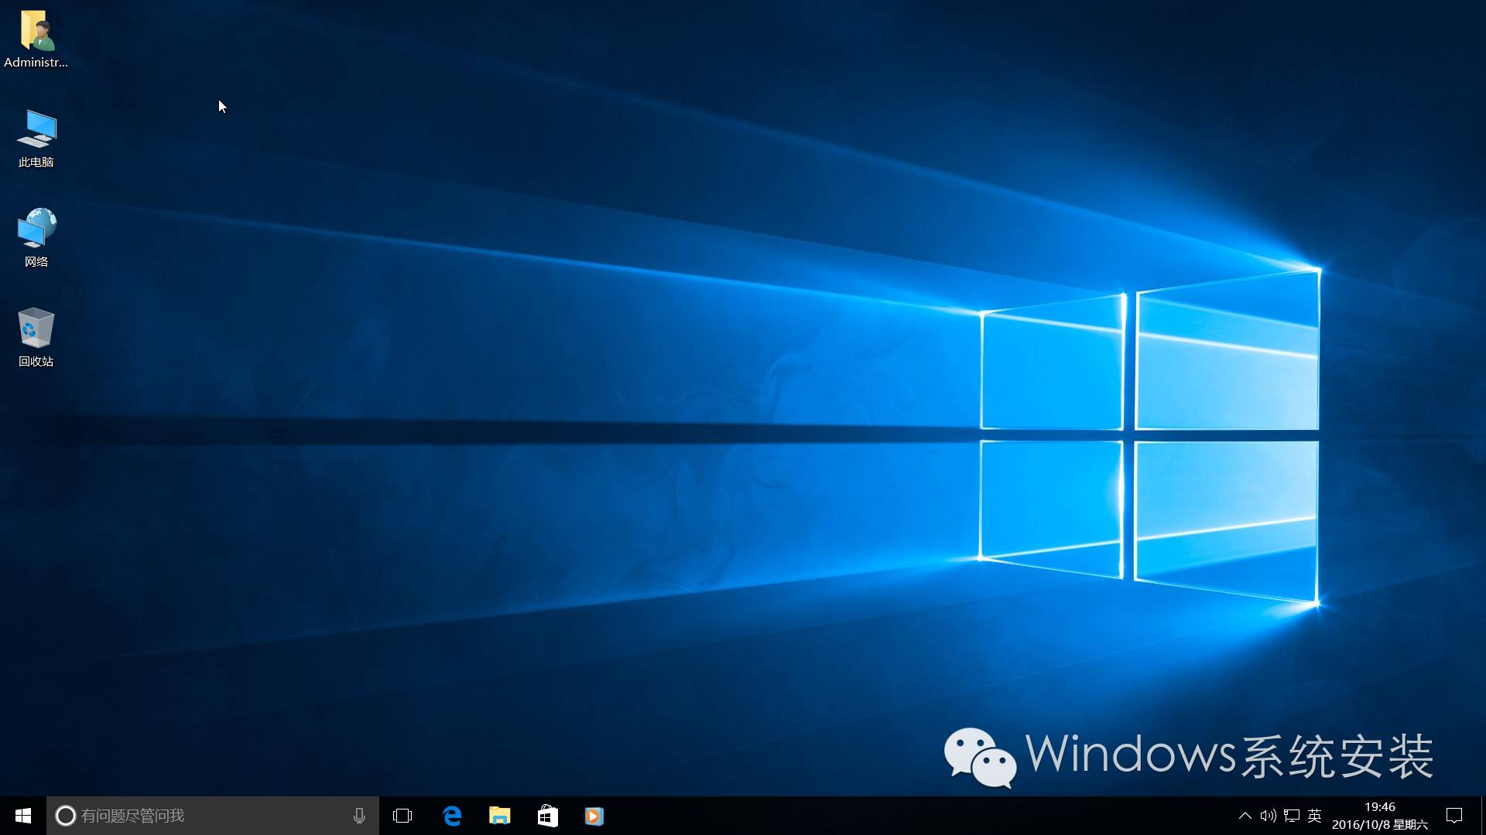Viewport: 1486px width, 835px height.
Task: Select the 回收站 recycle bin icon
Action: pyautogui.click(x=36, y=337)
